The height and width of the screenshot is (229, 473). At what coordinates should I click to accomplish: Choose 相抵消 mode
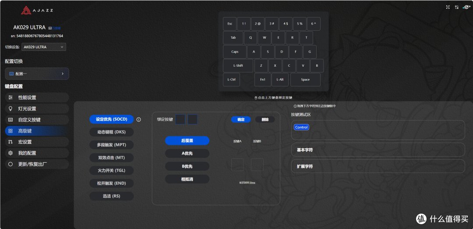click(187, 179)
